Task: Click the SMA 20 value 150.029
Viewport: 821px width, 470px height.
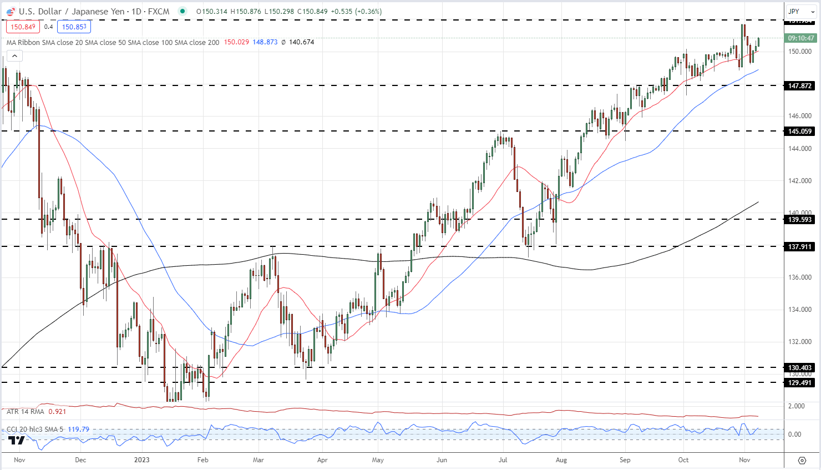Action: (x=236, y=42)
